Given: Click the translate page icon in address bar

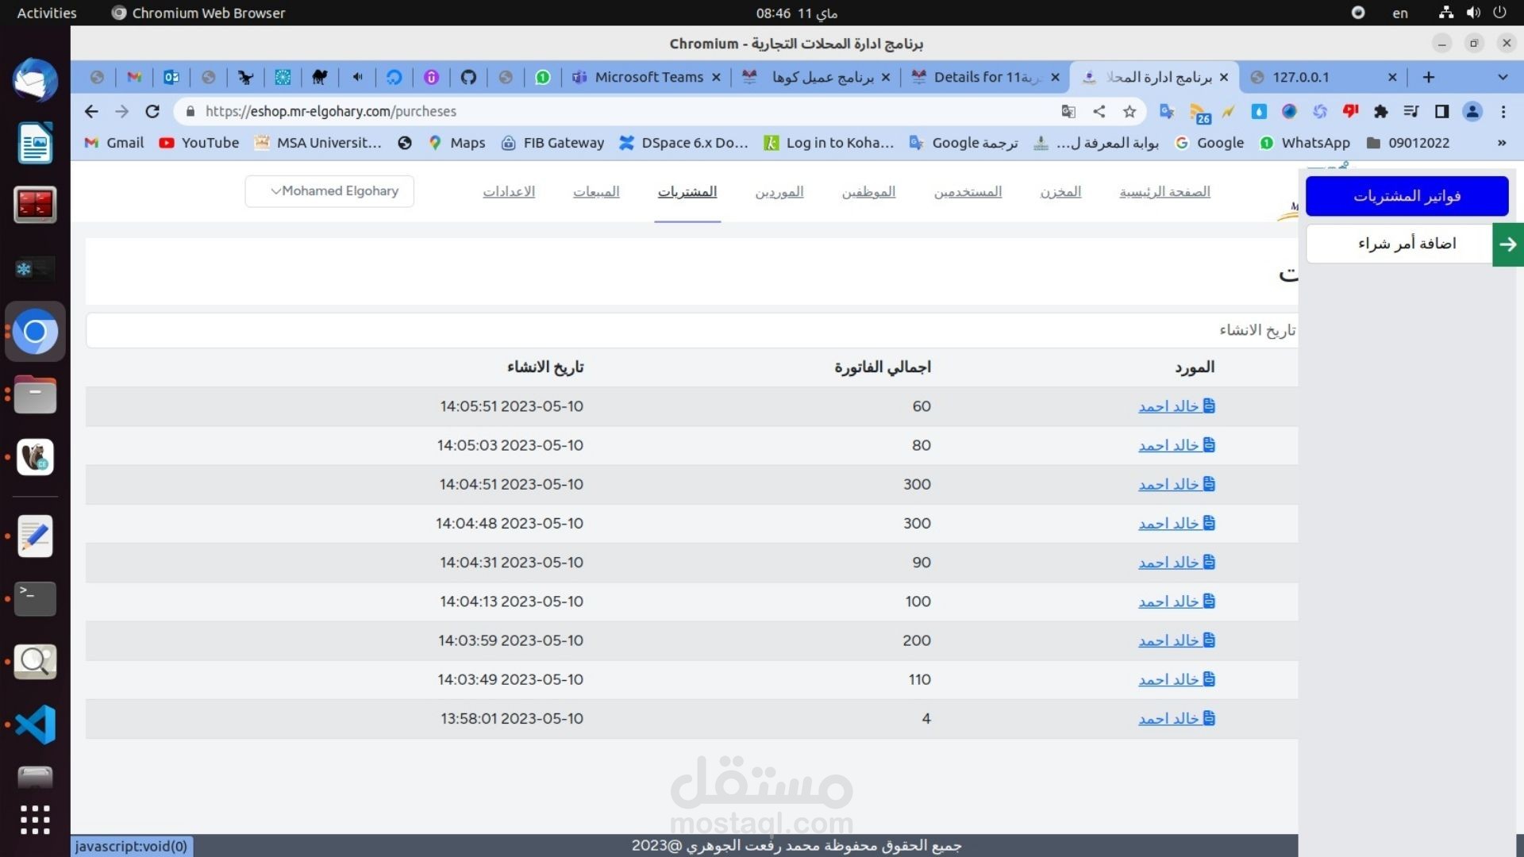Looking at the screenshot, I should 1068,112.
